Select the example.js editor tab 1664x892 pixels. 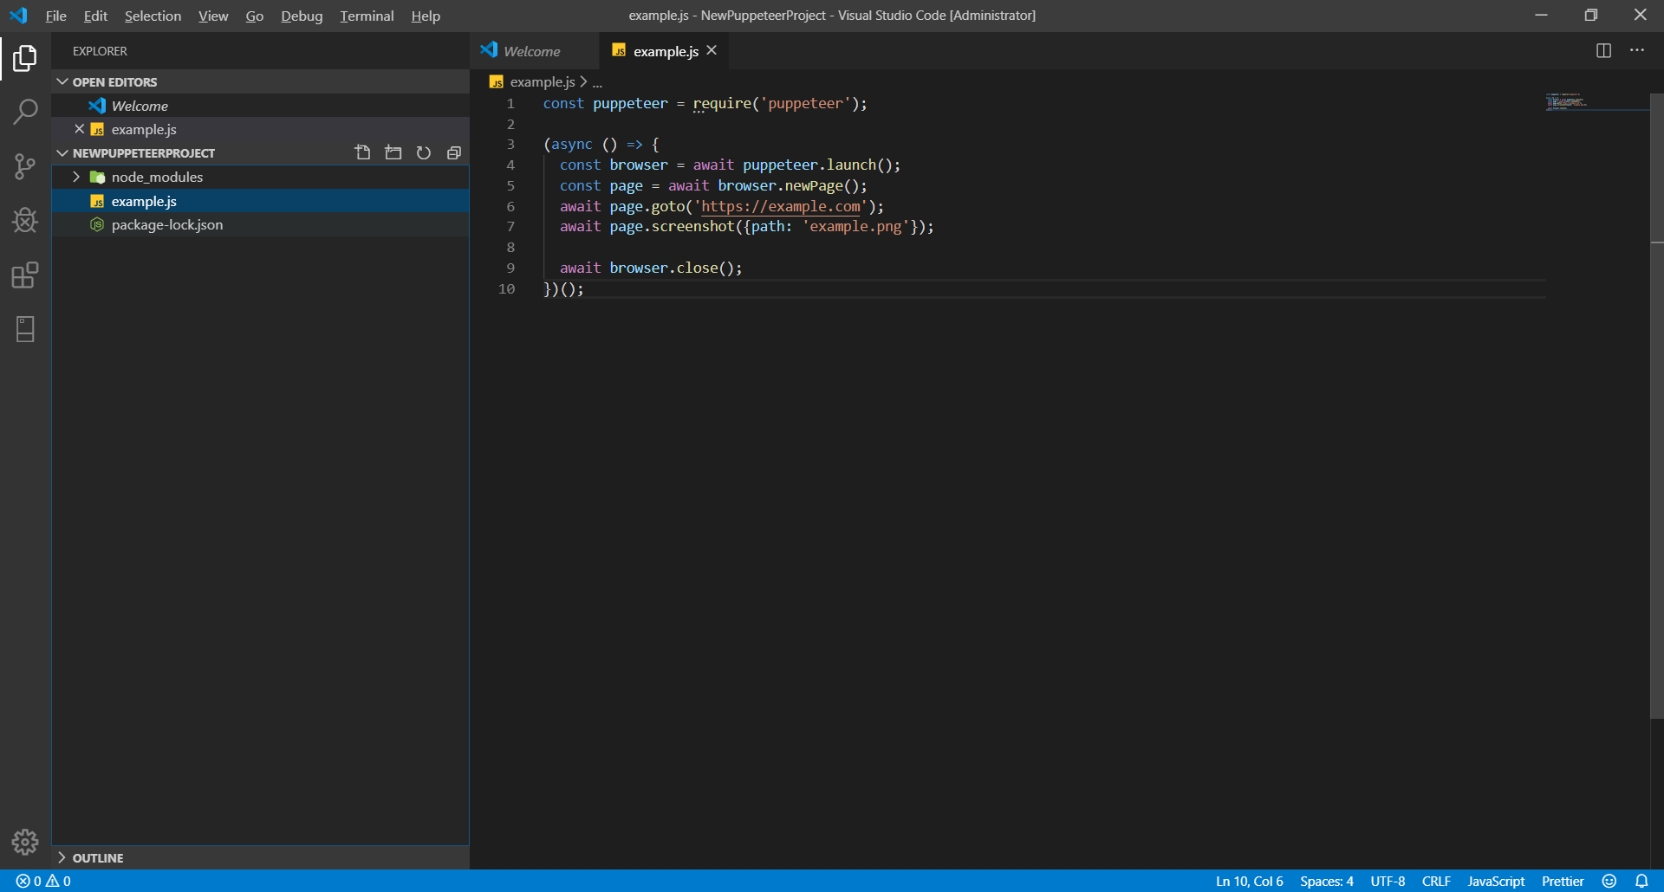[x=666, y=51]
